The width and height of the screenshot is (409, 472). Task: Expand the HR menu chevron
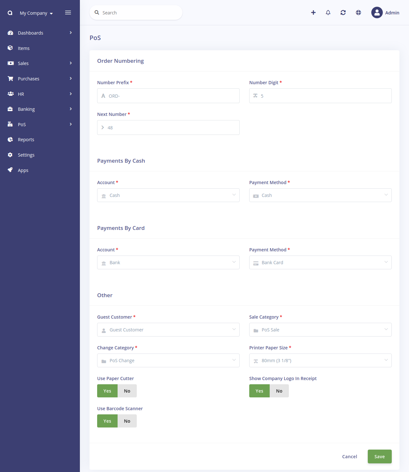pyautogui.click(x=71, y=94)
